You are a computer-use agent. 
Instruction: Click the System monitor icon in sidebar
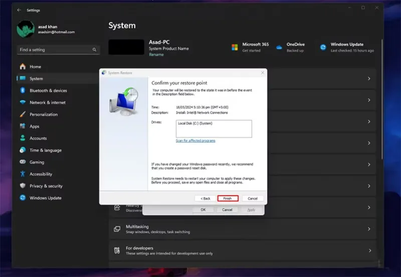[23, 78]
